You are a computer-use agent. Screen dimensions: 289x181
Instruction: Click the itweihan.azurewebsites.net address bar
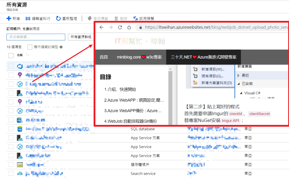212,27
